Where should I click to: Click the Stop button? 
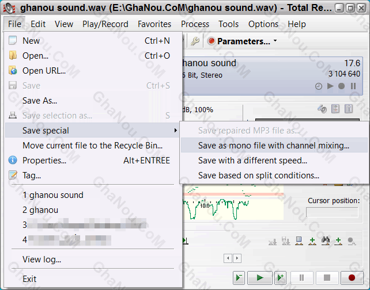tap(327, 278)
